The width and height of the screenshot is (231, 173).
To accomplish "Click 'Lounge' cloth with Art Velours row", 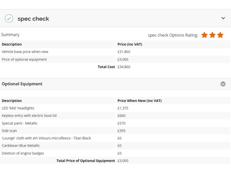I will [x=115, y=138].
